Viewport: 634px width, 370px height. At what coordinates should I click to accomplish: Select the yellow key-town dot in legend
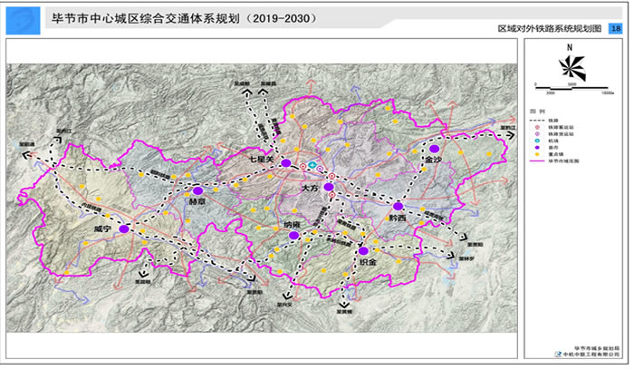coord(536,153)
